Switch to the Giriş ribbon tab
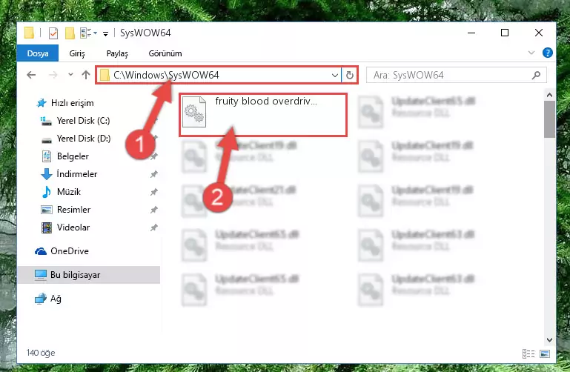 [77, 53]
